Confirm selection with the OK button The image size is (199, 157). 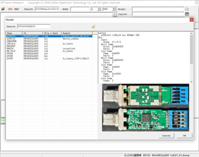[185, 136]
